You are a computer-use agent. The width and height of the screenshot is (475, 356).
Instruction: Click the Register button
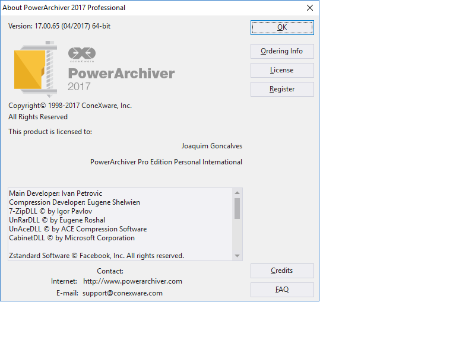[x=282, y=90]
